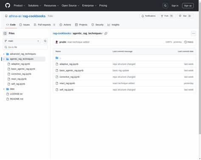The width and height of the screenshot is (201, 160).
Task: Open README.md in the sidebar tree
Action: coord(17,99)
